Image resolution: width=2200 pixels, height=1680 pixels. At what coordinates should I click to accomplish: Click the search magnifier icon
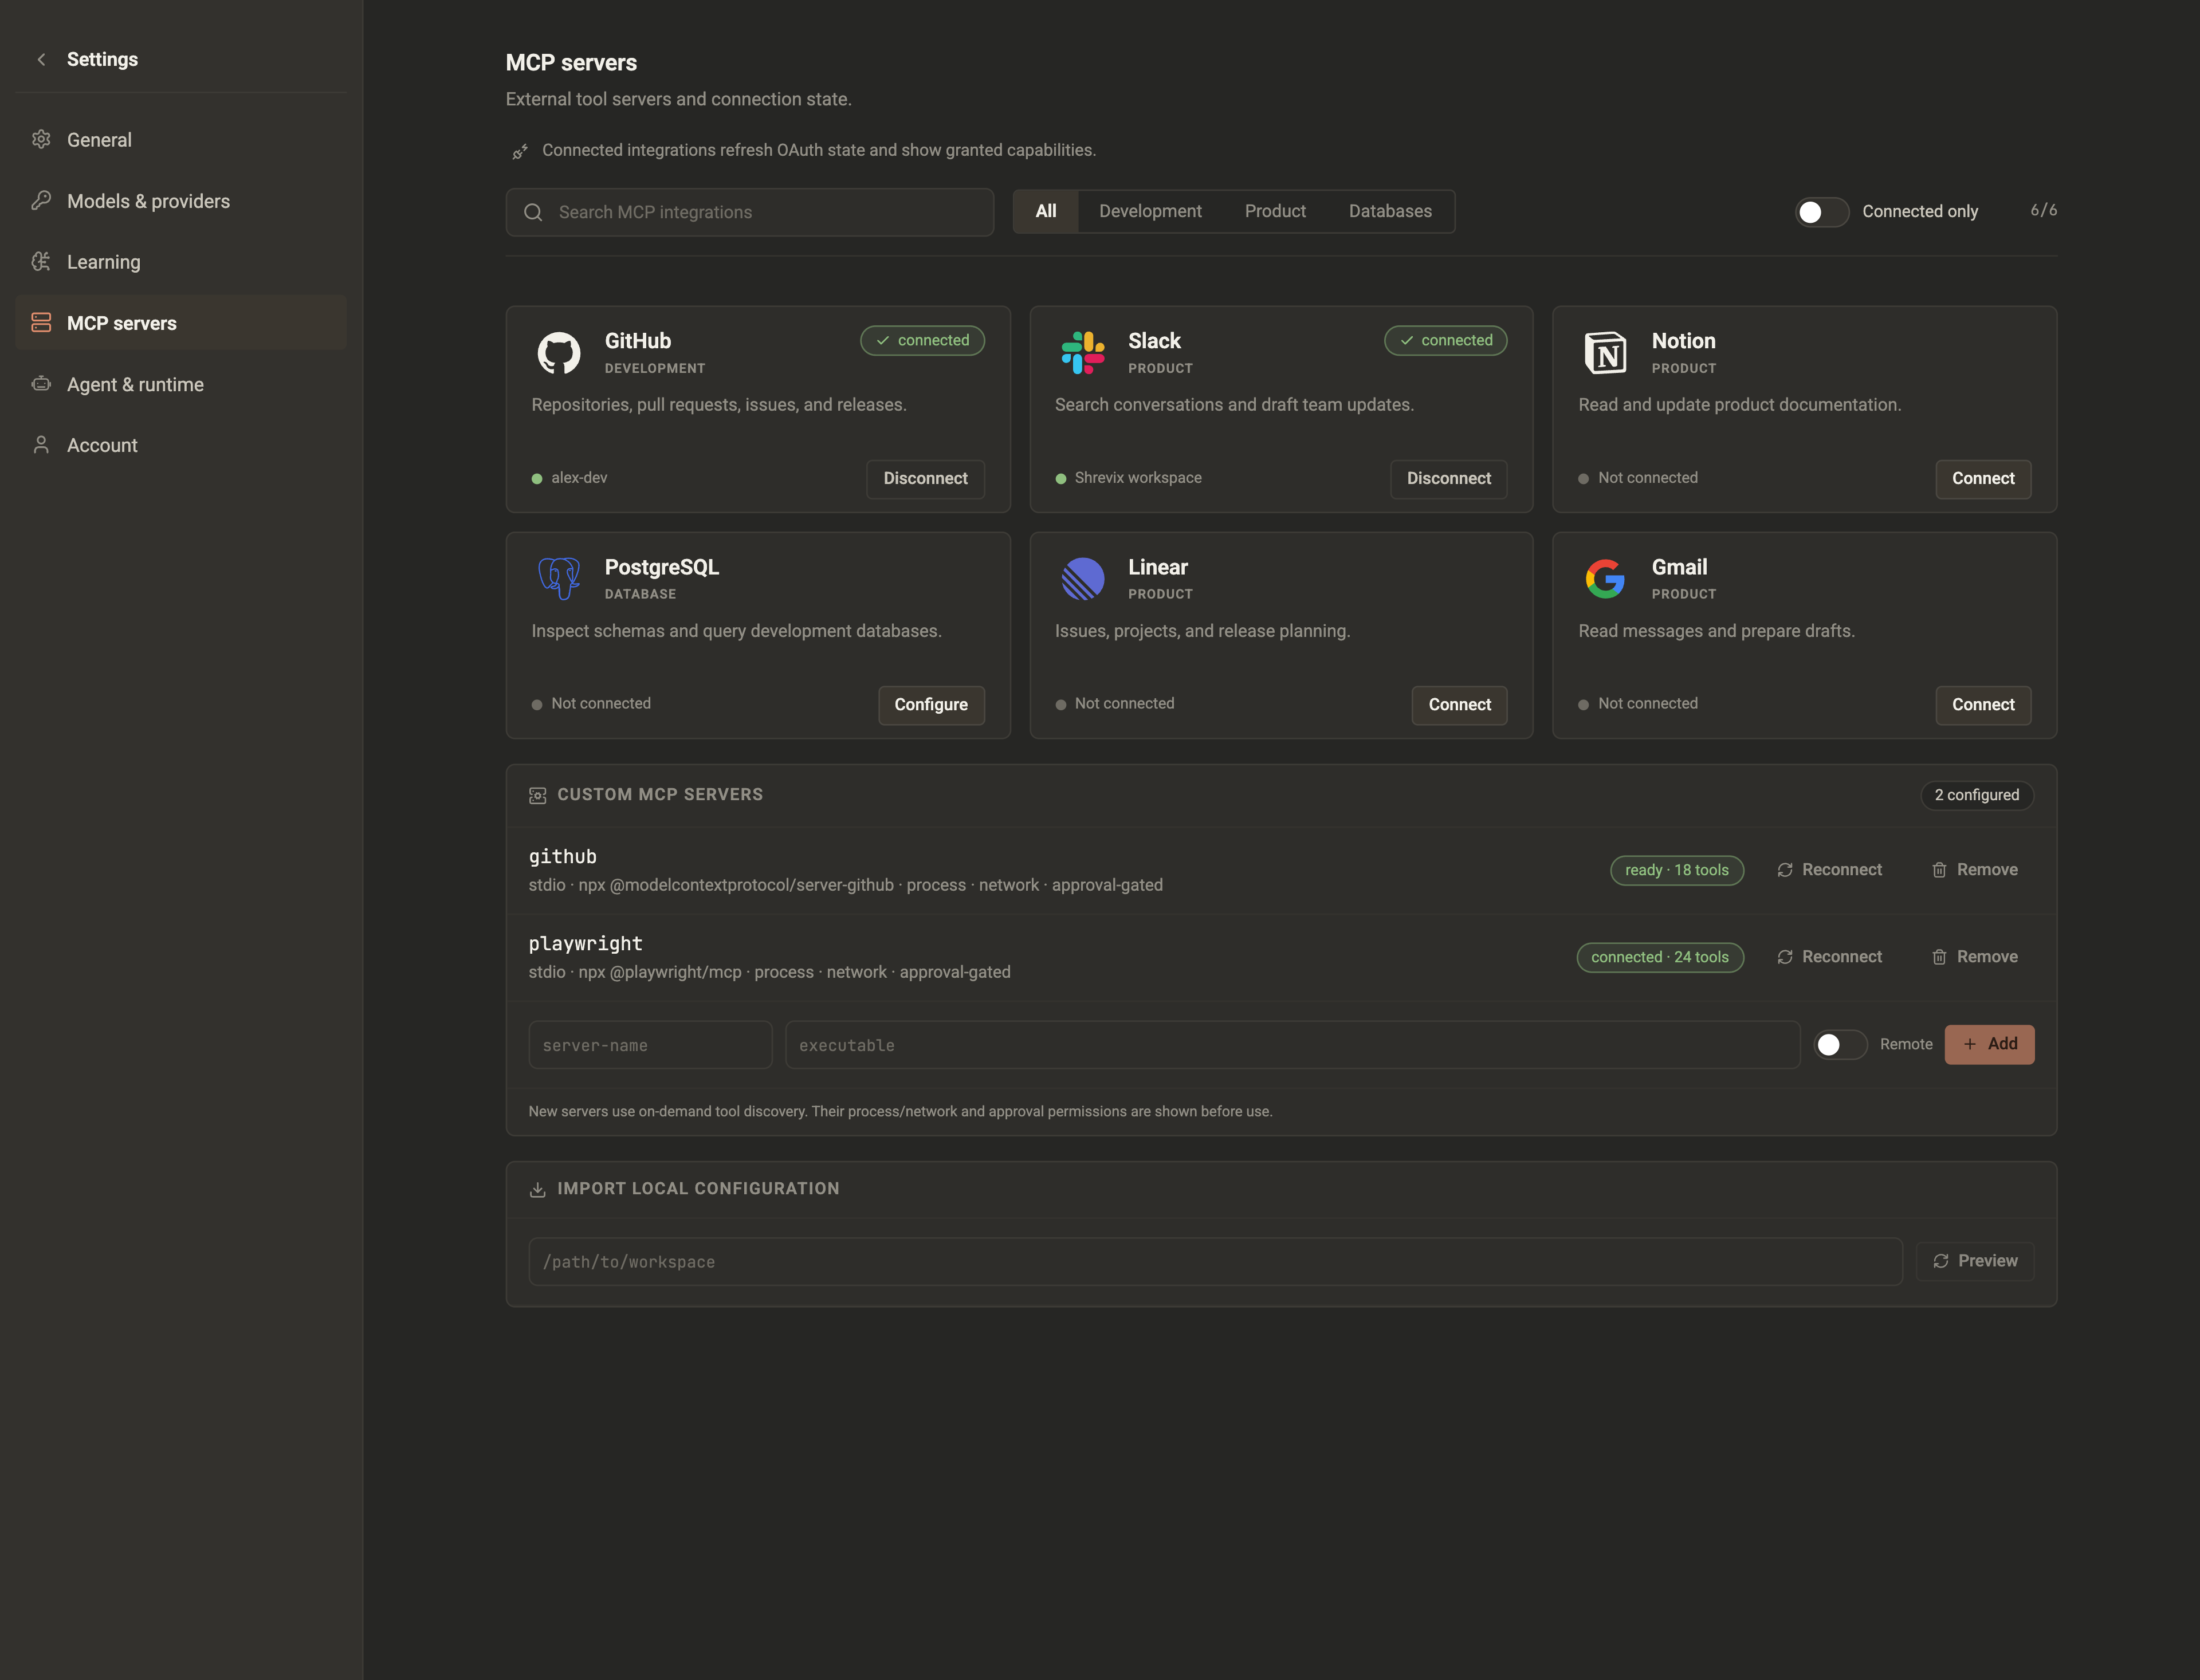point(533,212)
